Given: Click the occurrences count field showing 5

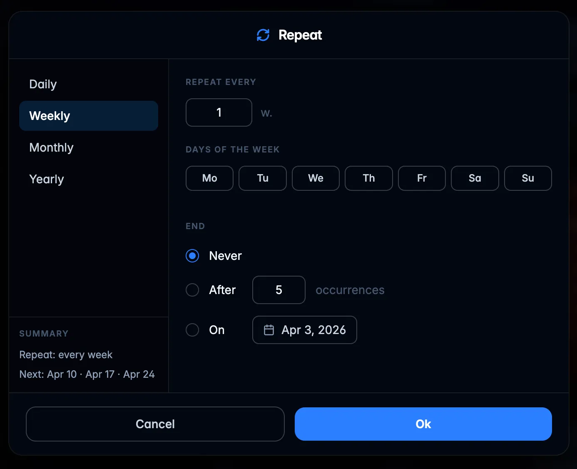Looking at the screenshot, I should pos(279,290).
